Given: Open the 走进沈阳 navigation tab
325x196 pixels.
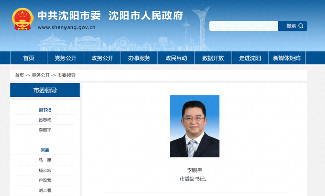Looking at the screenshot, I should pos(250,58).
